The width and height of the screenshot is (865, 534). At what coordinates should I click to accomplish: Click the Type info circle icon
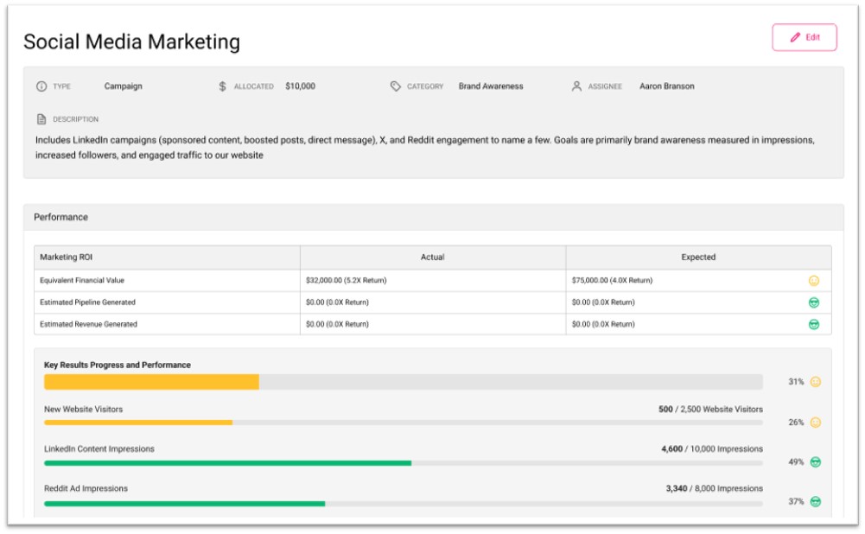click(x=41, y=86)
